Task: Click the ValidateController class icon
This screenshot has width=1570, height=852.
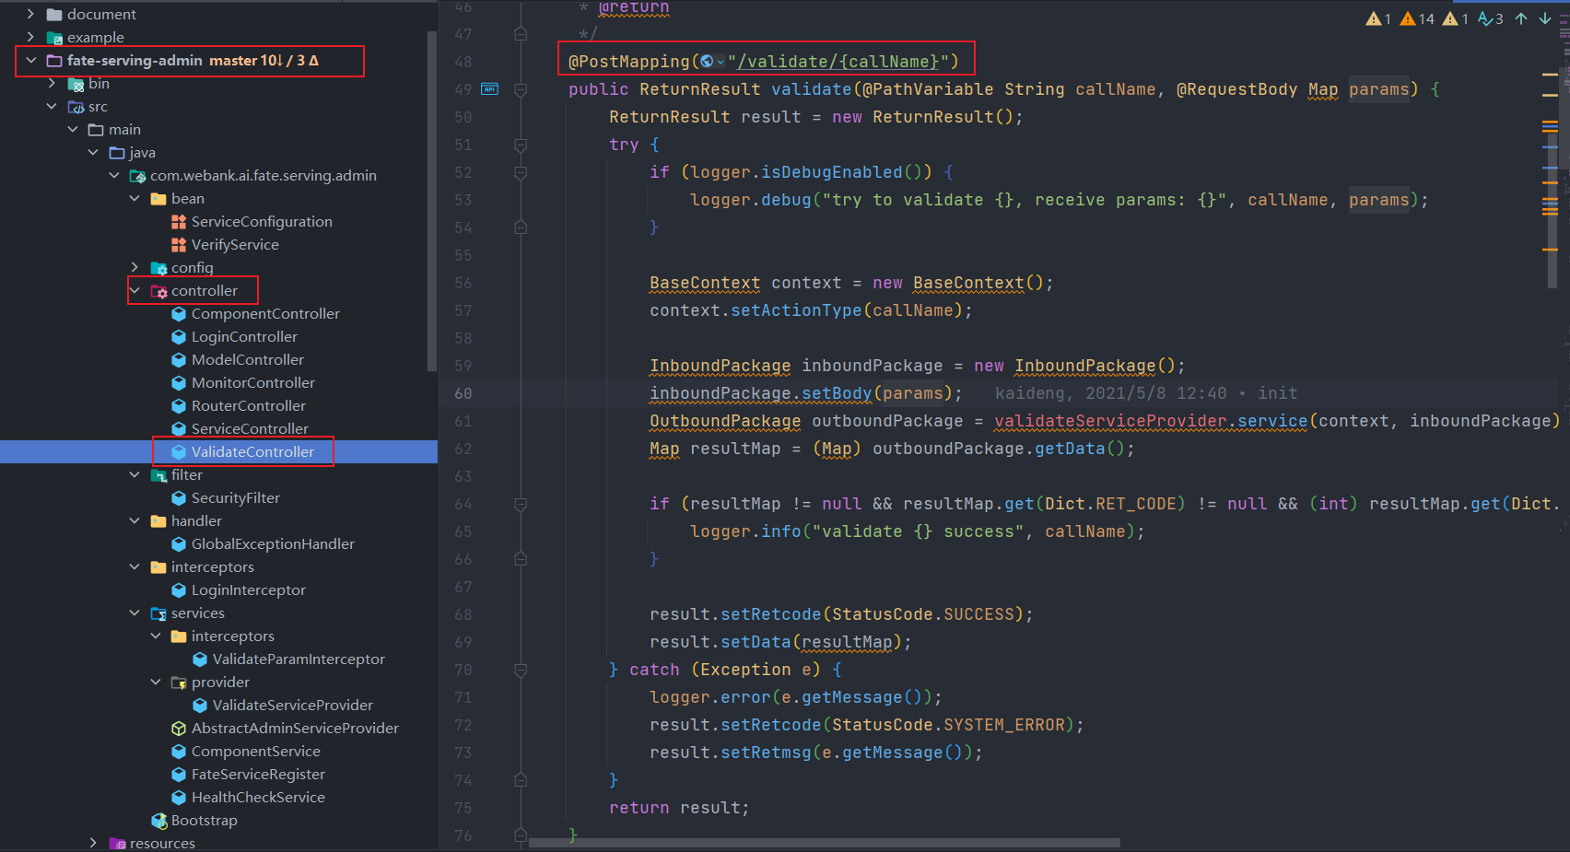Action: 179,451
